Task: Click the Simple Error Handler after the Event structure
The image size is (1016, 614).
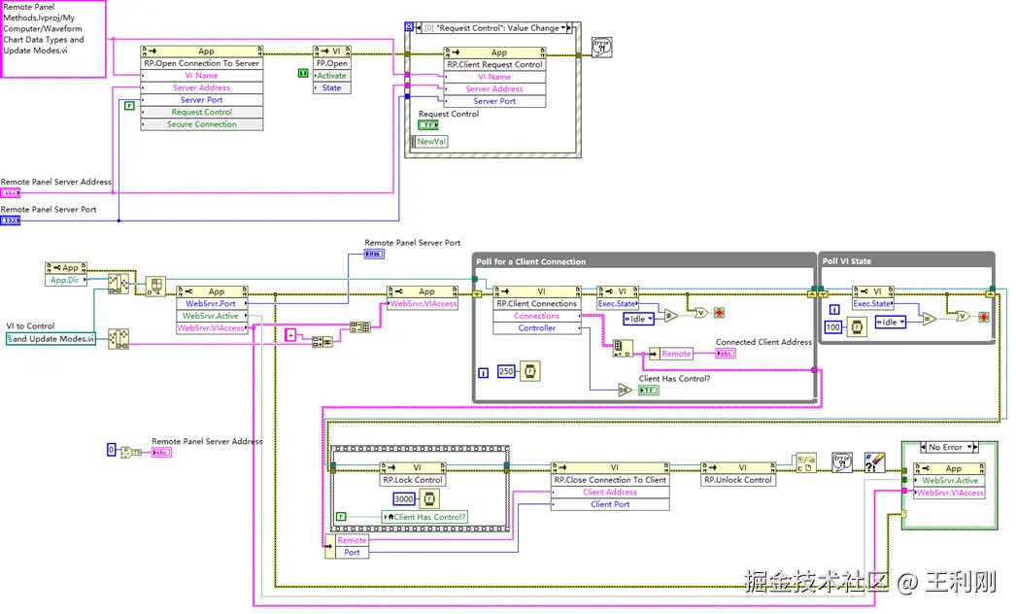Action: point(602,47)
